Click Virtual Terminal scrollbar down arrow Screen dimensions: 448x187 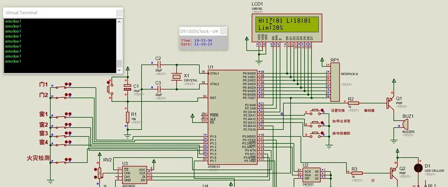click(119, 70)
